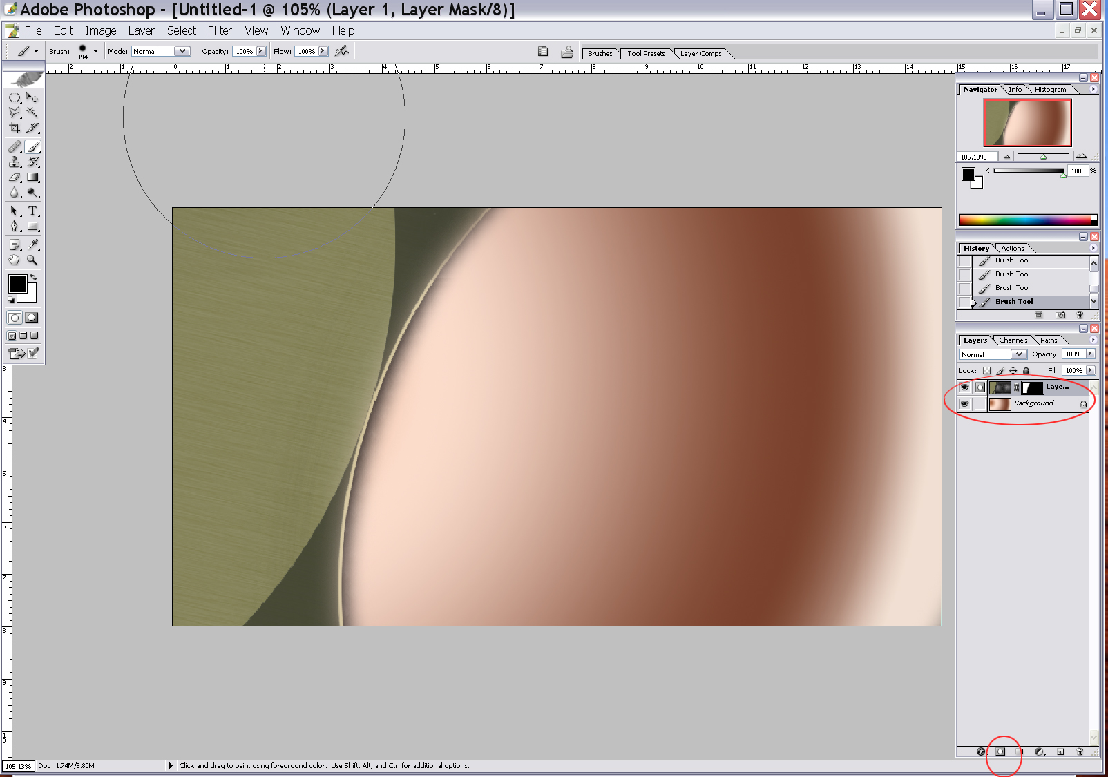This screenshot has height=777, width=1108.
Task: Open the Brushes palette well tab
Action: pyautogui.click(x=600, y=53)
